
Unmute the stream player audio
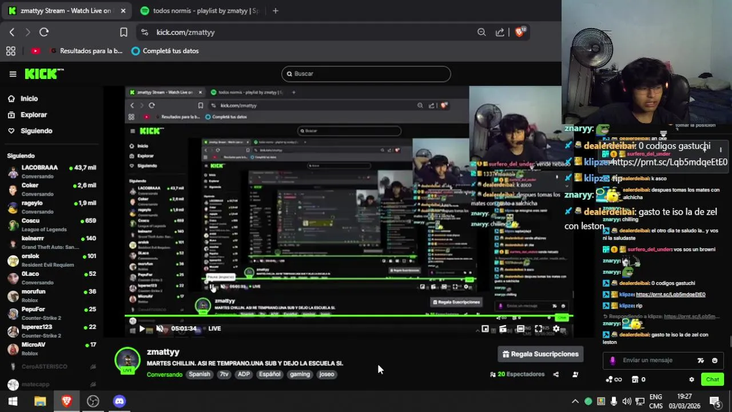(160, 328)
